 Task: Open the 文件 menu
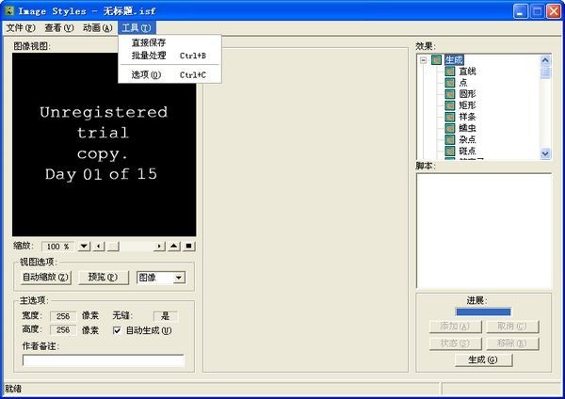21,27
